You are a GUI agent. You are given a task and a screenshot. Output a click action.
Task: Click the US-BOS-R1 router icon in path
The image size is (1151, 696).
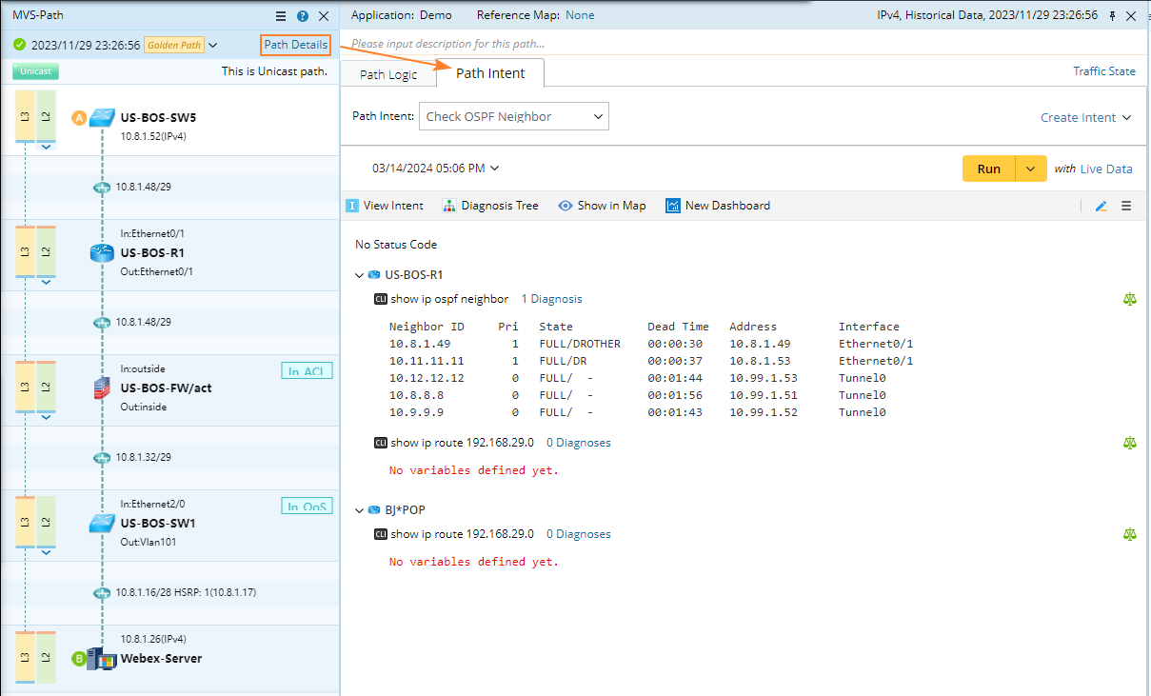point(102,252)
